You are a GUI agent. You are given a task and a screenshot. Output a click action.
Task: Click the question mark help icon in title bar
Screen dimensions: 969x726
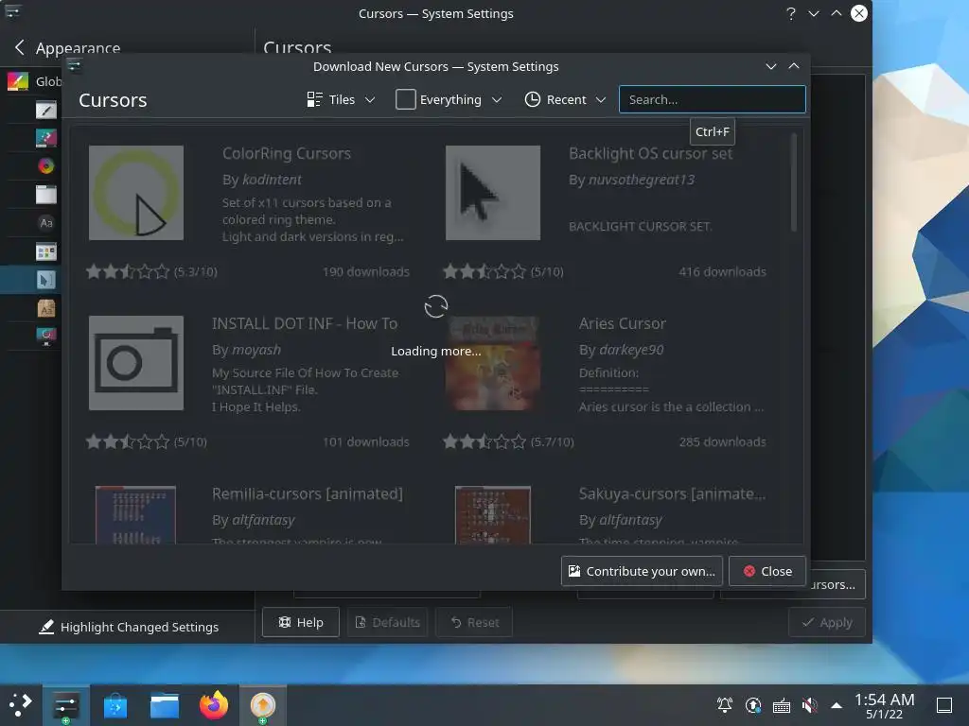[790, 13]
